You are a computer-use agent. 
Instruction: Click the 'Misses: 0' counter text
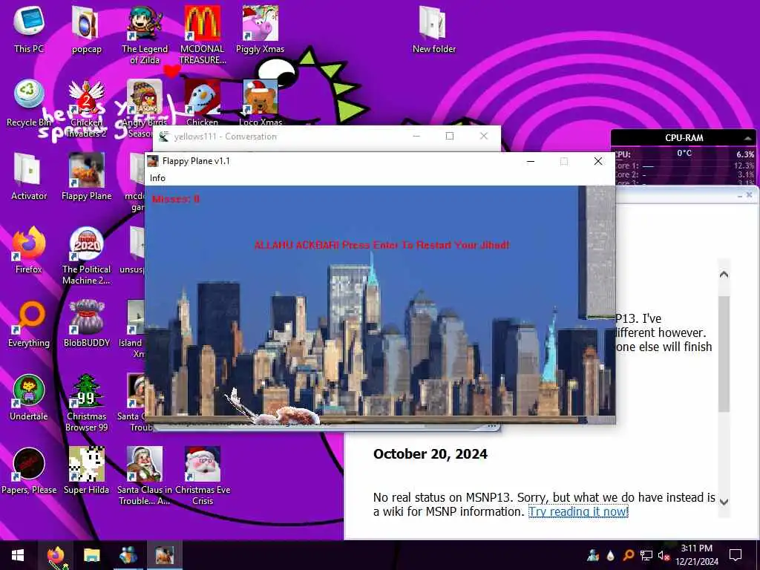pos(175,199)
